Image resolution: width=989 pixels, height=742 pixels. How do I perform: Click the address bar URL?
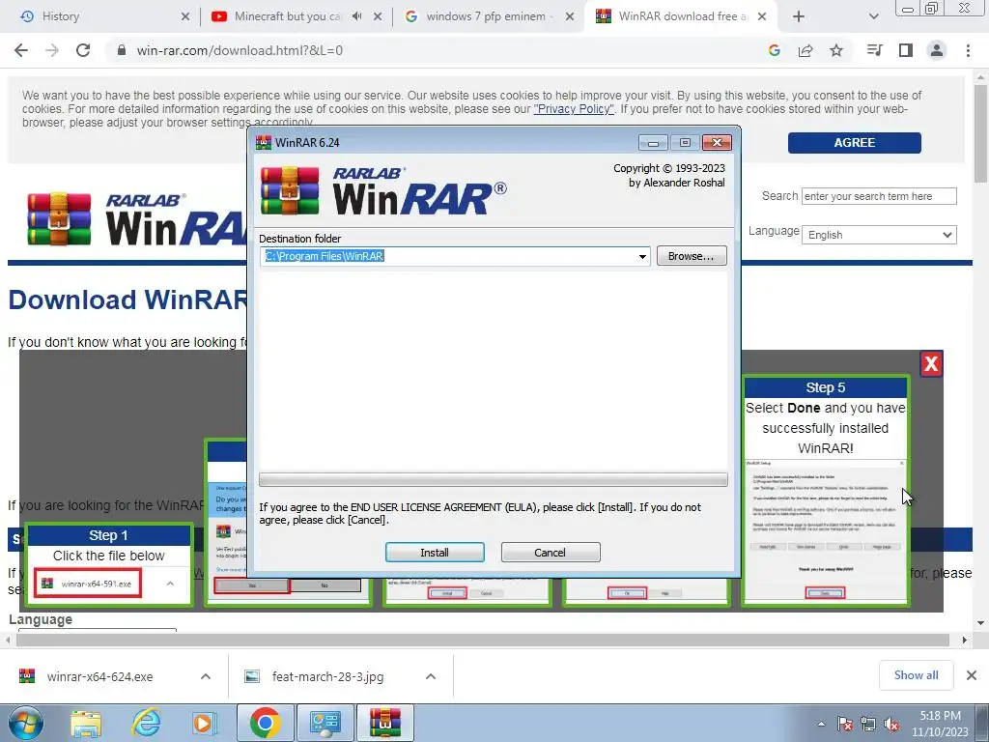coord(240,50)
